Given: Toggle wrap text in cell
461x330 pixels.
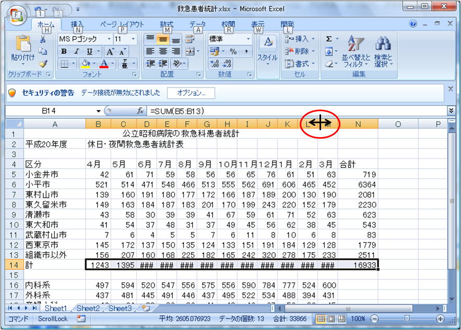Looking at the screenshot, I should pos(190,39).
